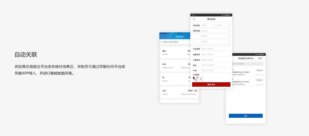Expand the 选择类别 category dropdown

[211, 36]
